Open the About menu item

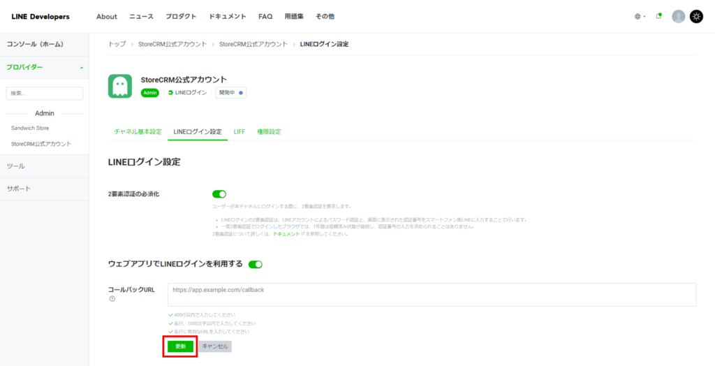[107, 17]
